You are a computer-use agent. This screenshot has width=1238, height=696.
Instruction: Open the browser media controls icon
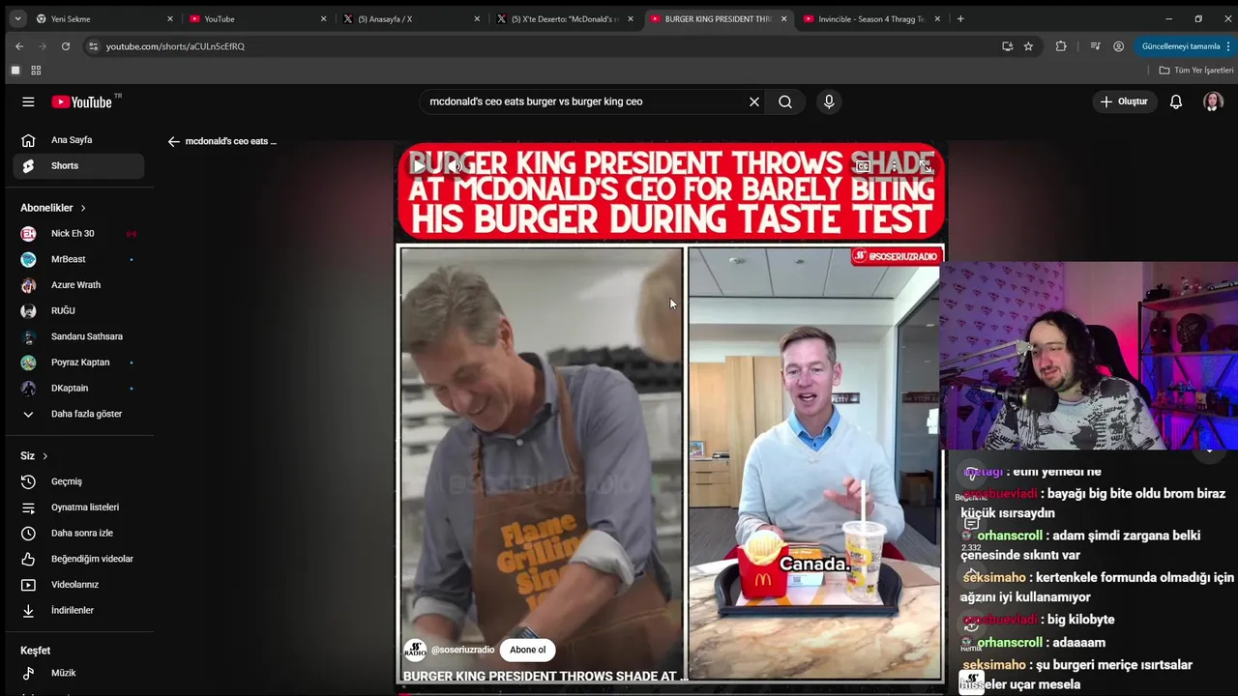pyautogui.click(x=1095, y=46)
